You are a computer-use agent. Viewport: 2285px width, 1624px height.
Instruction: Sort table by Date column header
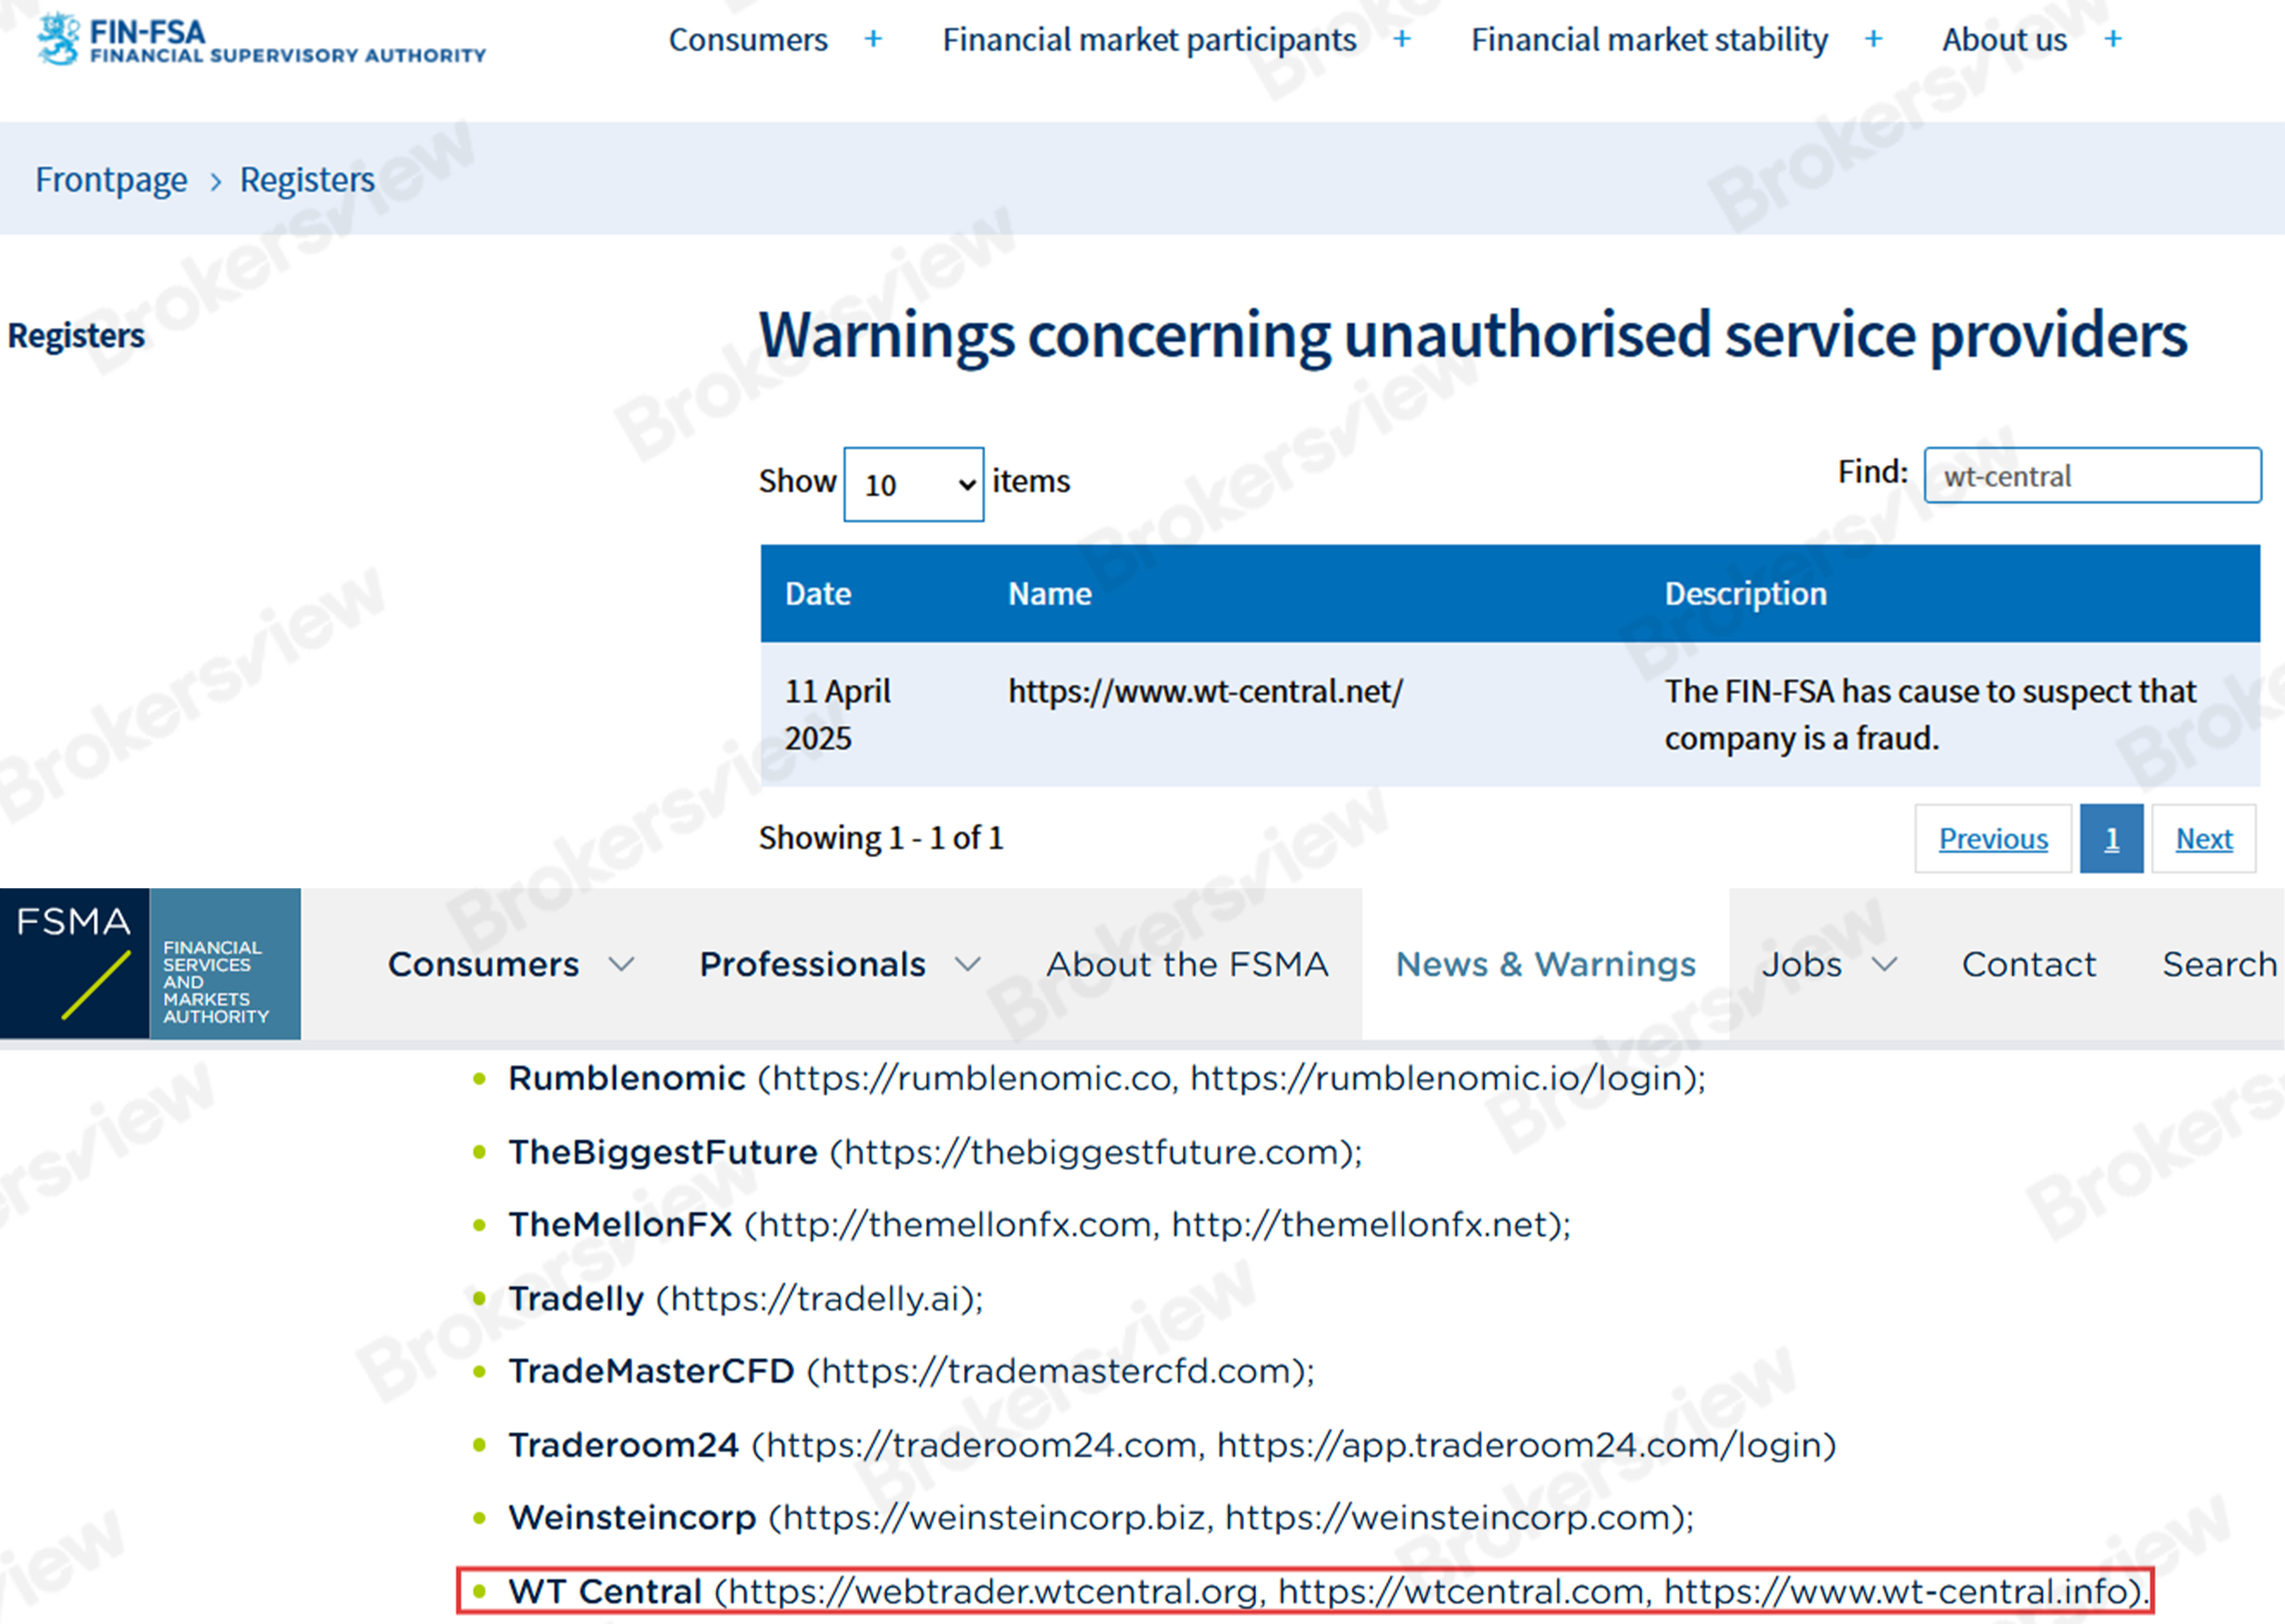818,594
